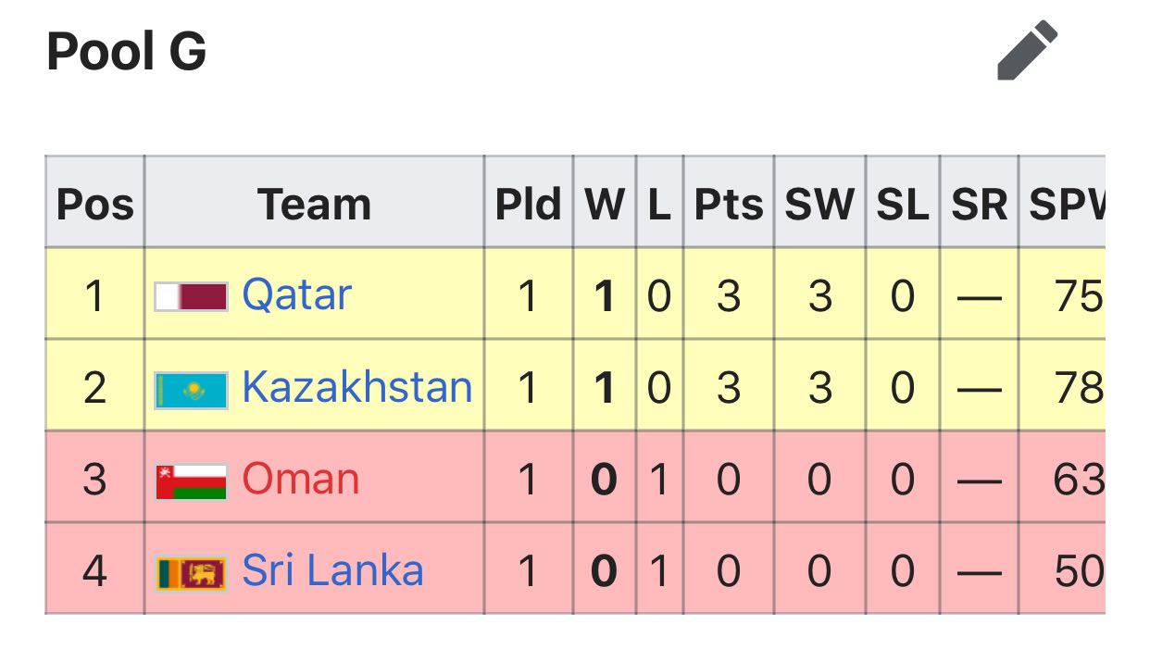
Task: Click the Team column header
Action: tap(314, 203)
